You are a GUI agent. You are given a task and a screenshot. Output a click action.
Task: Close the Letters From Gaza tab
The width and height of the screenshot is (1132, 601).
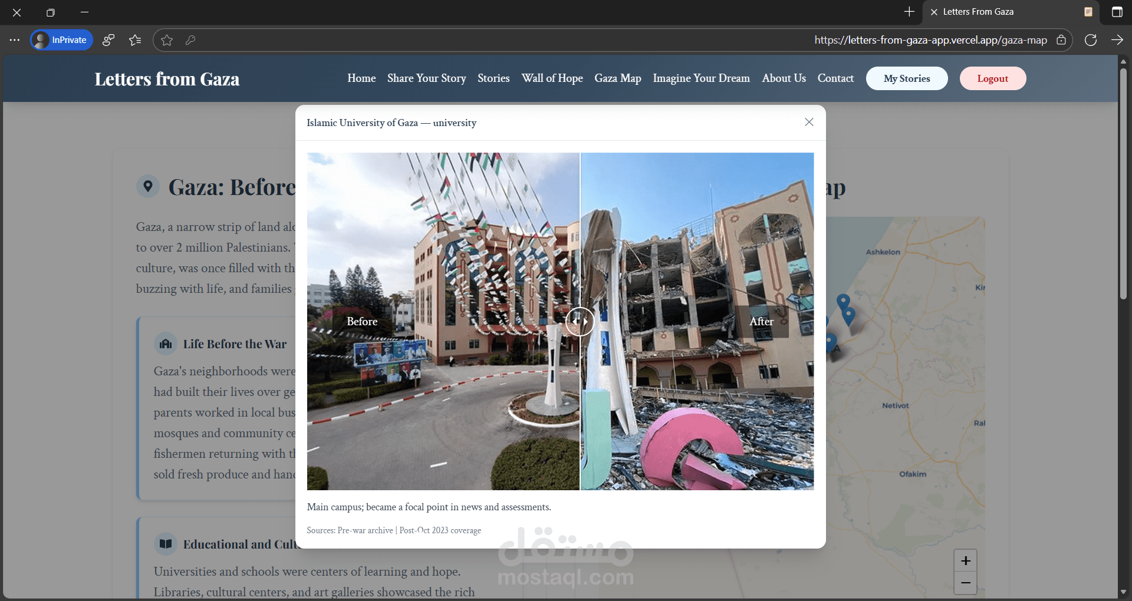[x=934, y=12]
